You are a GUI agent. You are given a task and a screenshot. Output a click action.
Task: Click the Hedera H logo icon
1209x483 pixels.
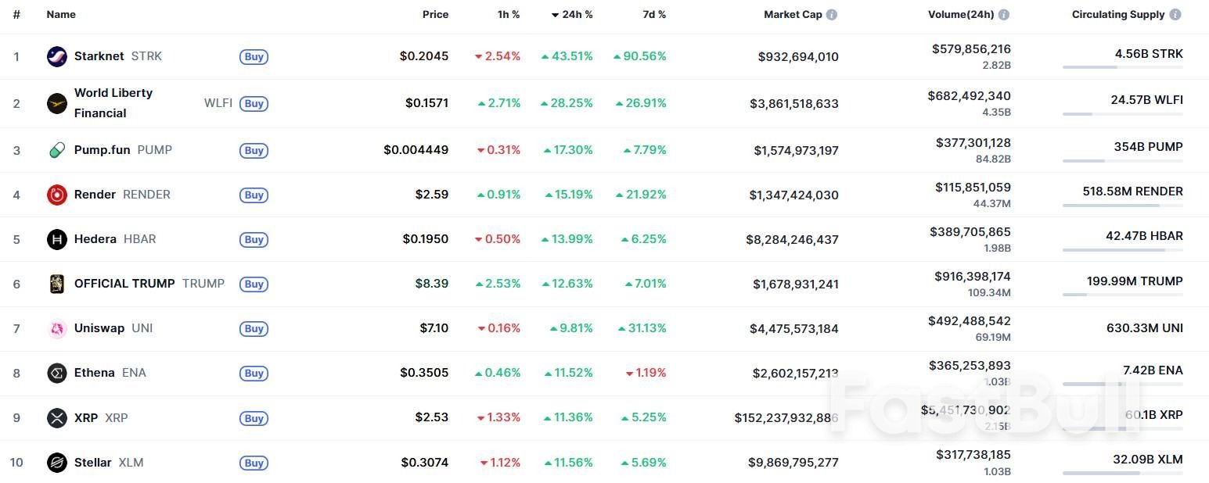point(57,239)
